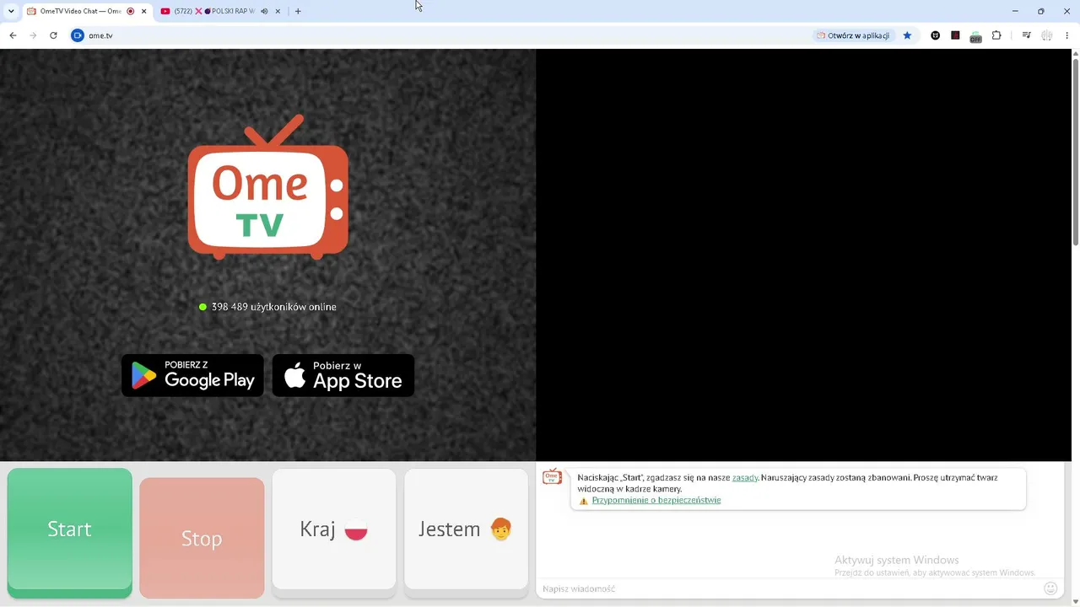1080x607 pixels.
Task: Mute audio on the YouTube tab speaker icon
Action: (264, 11)
